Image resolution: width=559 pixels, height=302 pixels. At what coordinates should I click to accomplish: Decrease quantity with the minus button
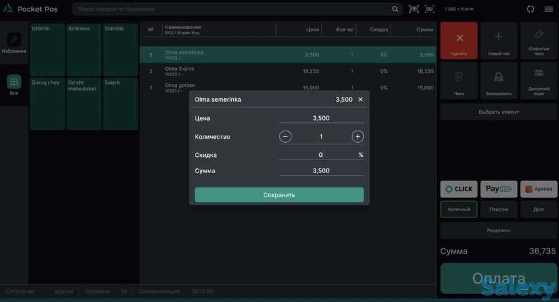(285, 136)
